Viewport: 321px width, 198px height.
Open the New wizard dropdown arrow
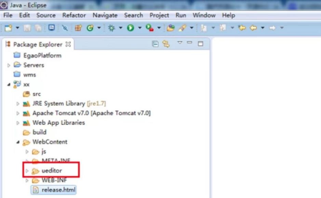pyautogui.click(x=17, y=27)
